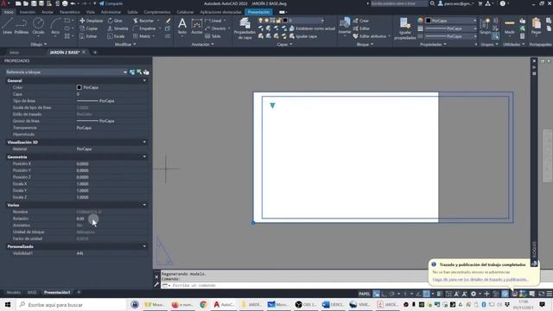Open Propiedades de capa manager
553x311 pixels.
[245, 29]
